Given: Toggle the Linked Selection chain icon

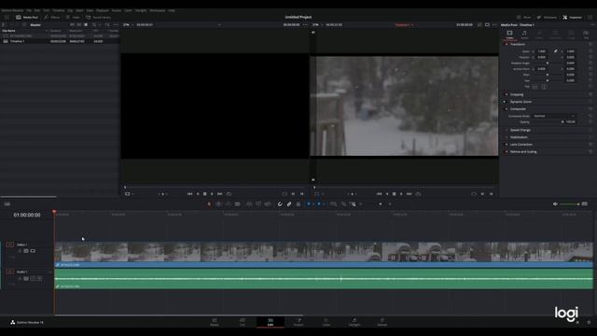Looking at the screenshot, I should pyautogui.click(x=289, y=204).
